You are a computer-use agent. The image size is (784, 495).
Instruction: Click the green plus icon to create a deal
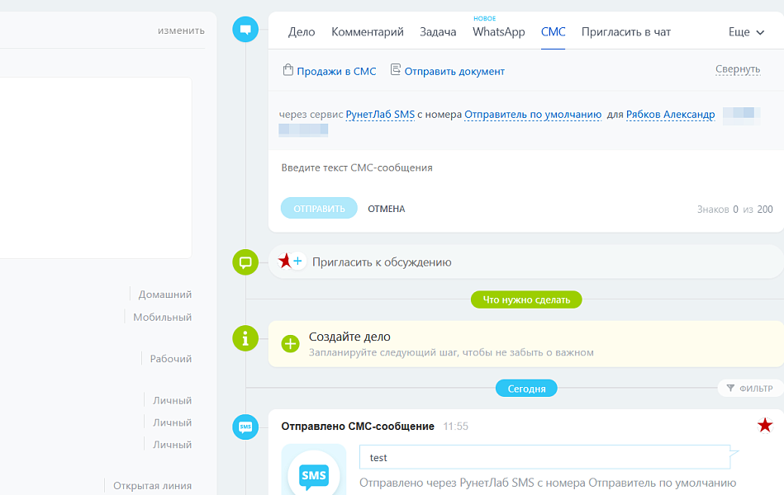point(289,342)
